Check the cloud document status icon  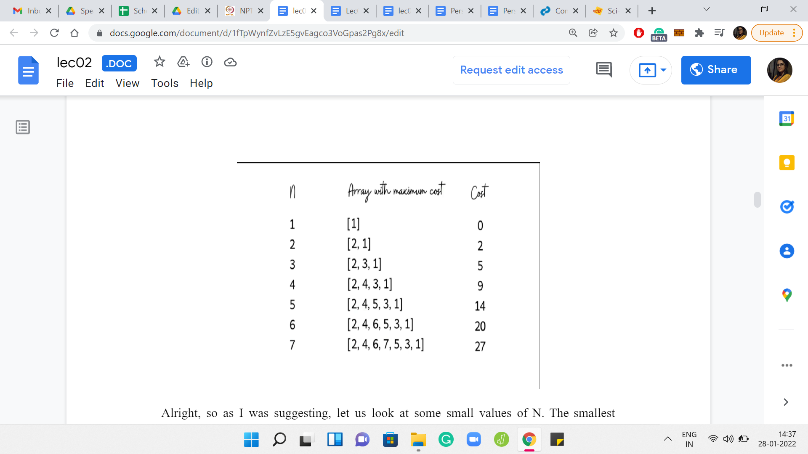230,62
